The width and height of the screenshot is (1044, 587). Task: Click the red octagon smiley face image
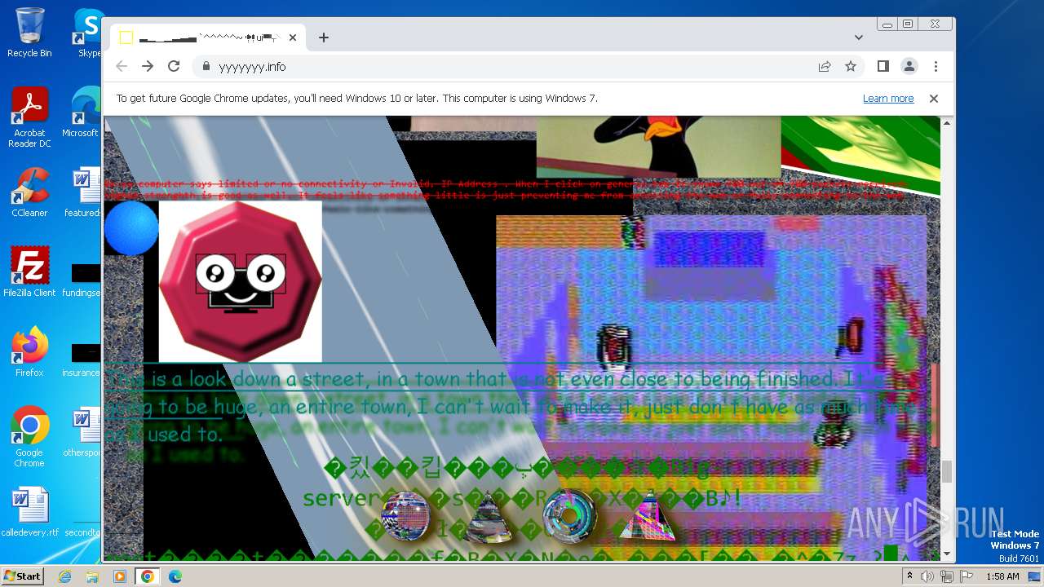pos(241,281)
